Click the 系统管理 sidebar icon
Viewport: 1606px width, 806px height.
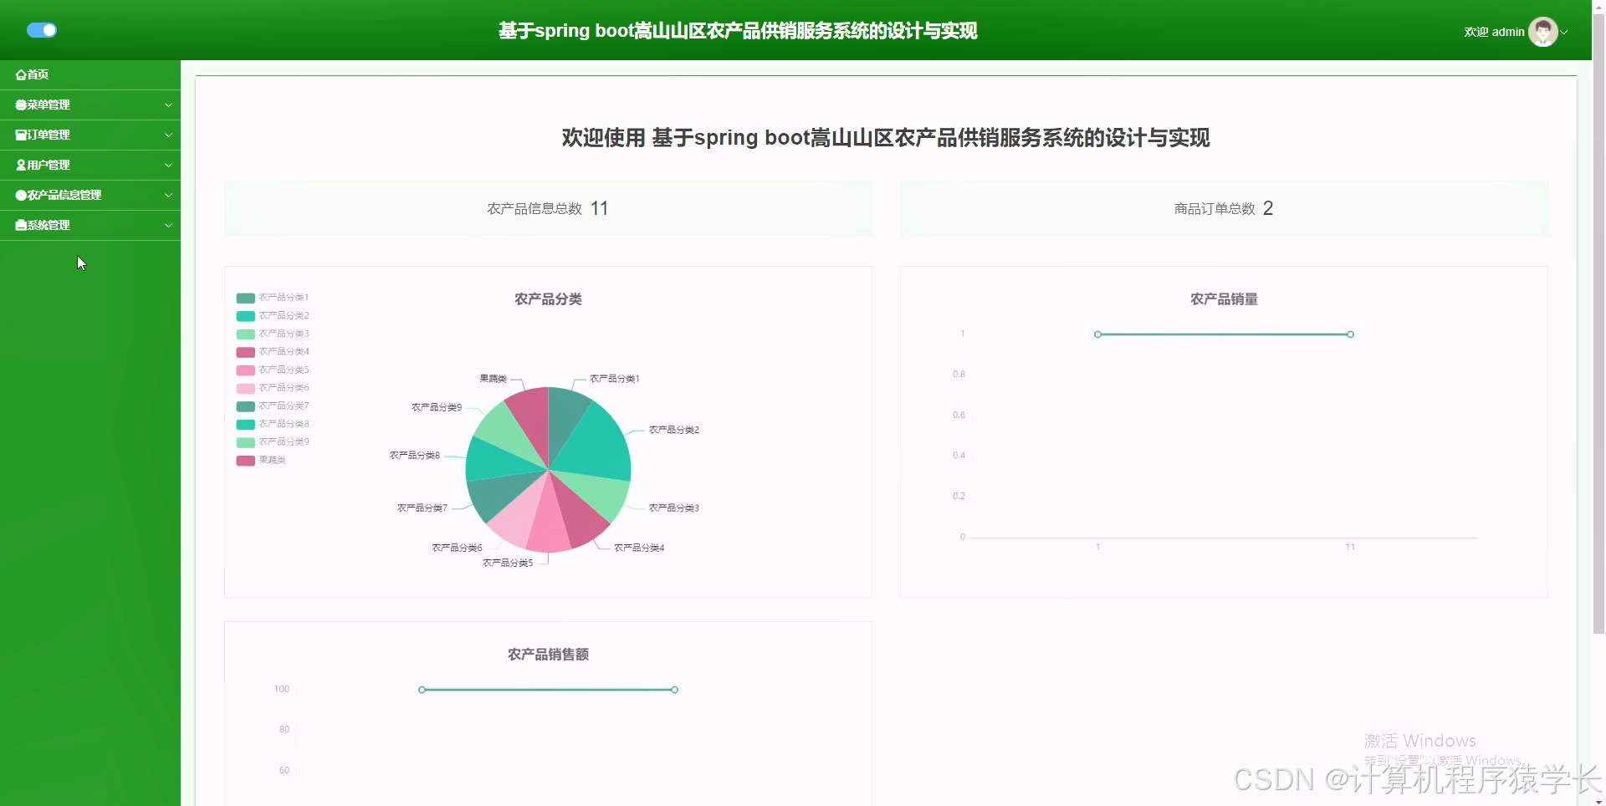click(21, 225)
